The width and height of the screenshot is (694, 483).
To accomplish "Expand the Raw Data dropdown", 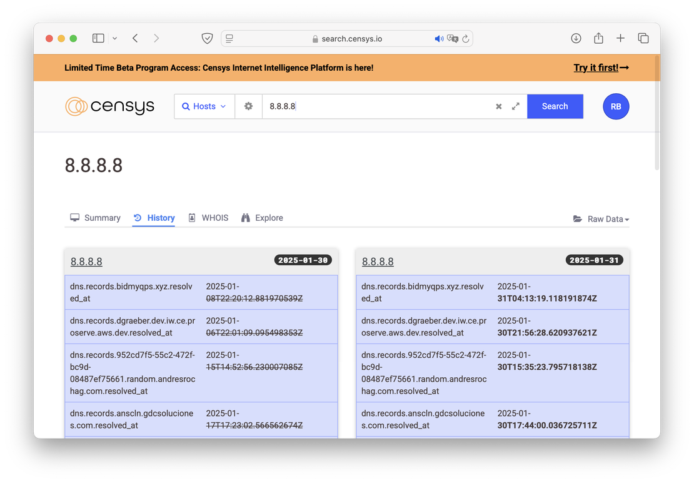I will (601, 219).
